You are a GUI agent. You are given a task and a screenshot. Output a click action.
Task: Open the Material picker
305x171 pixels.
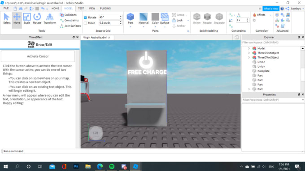[144, 19]
